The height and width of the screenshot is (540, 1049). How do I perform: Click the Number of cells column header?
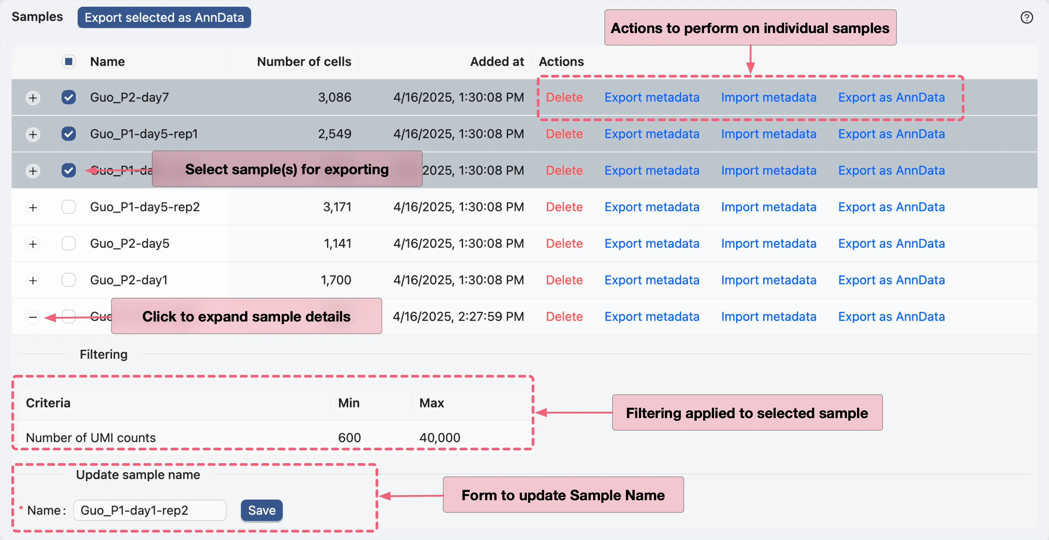[x=304, y=62]
